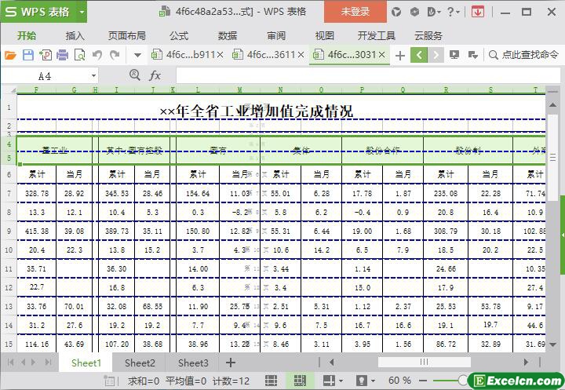
Task: Click cell containing 328.78
Action: (37, 194)
